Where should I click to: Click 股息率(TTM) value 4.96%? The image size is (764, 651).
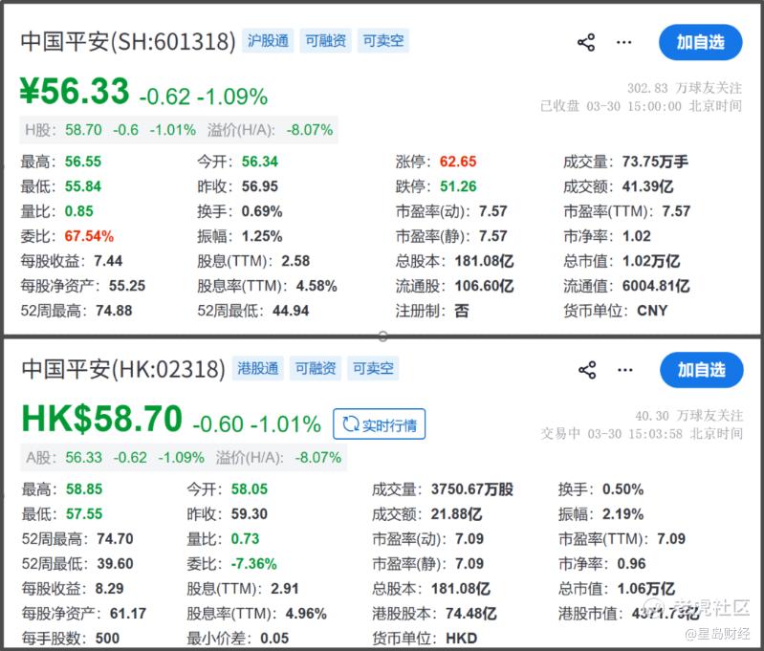tap(306, 614)
